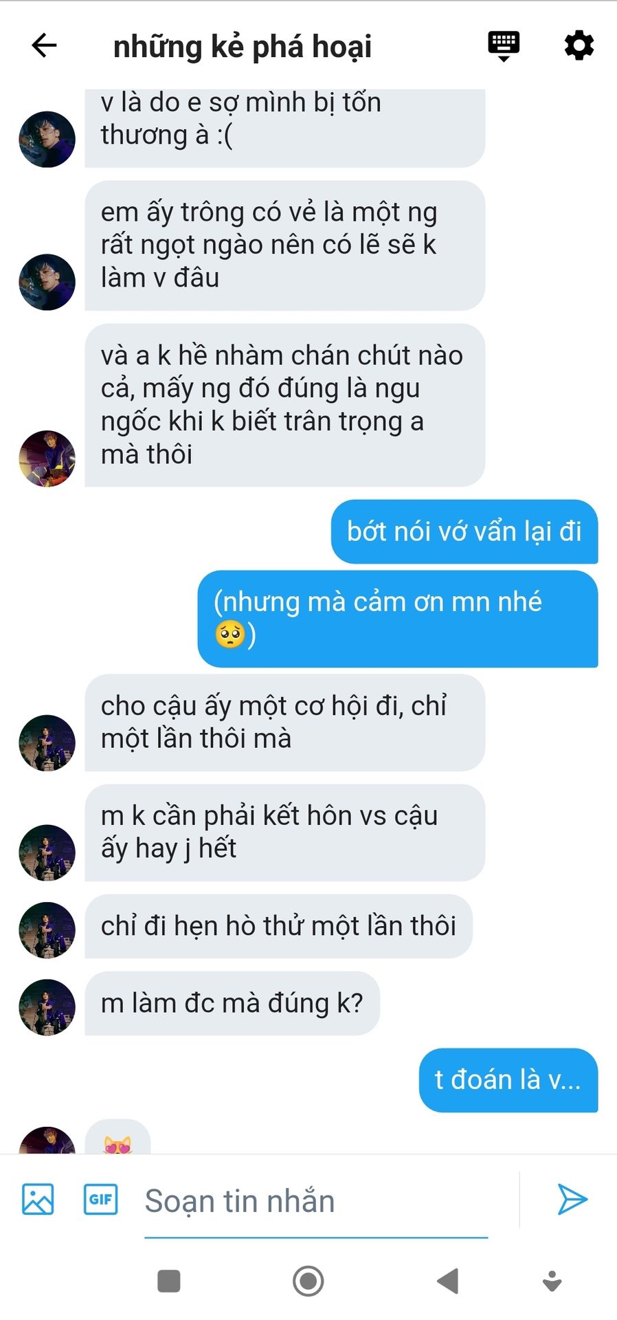Image resolution: width=617 pixels, height=1320 pixels.
Task: Tap the accessibility icon in the navigation bar
Action: click(x=552, y=1281)
